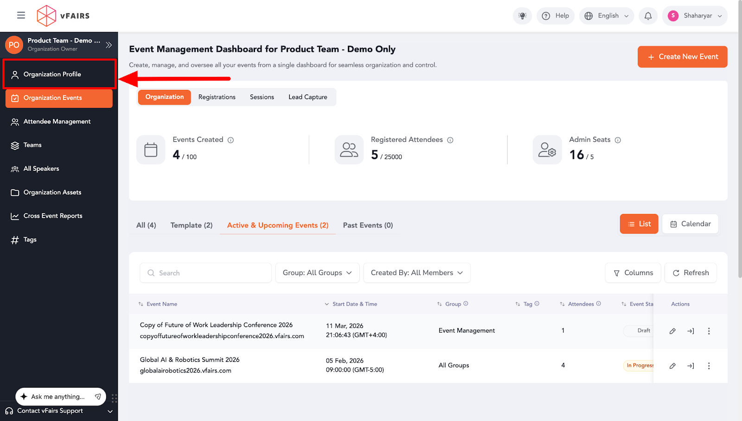
Task: Click the Create New Event button
Action: (682, 57)
